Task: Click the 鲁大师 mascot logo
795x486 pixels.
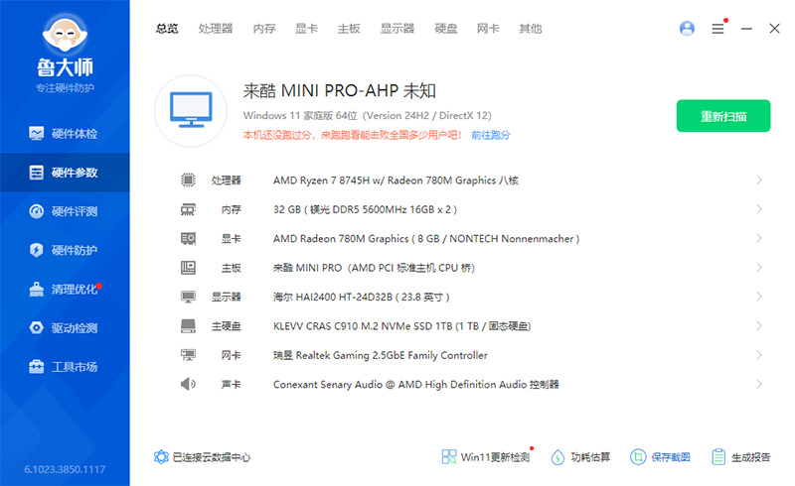Action: pos(65,33)
